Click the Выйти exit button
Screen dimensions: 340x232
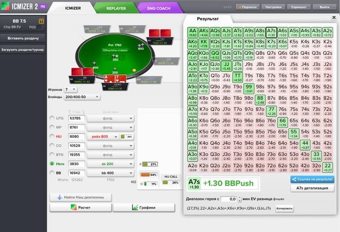tap(324, 7)
